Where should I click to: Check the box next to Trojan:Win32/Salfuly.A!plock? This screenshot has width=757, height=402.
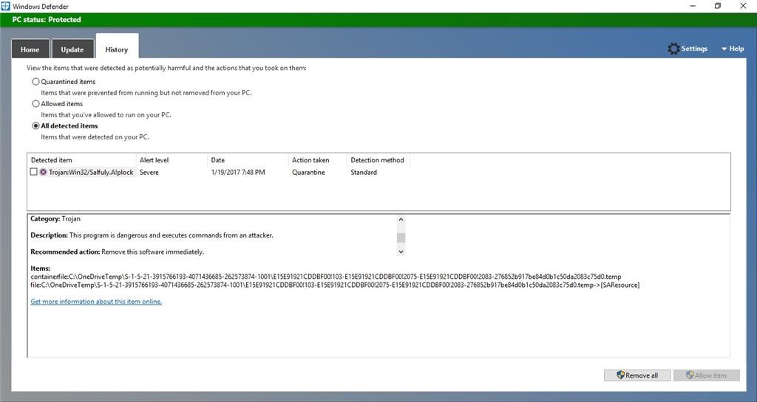click(33, 172)
